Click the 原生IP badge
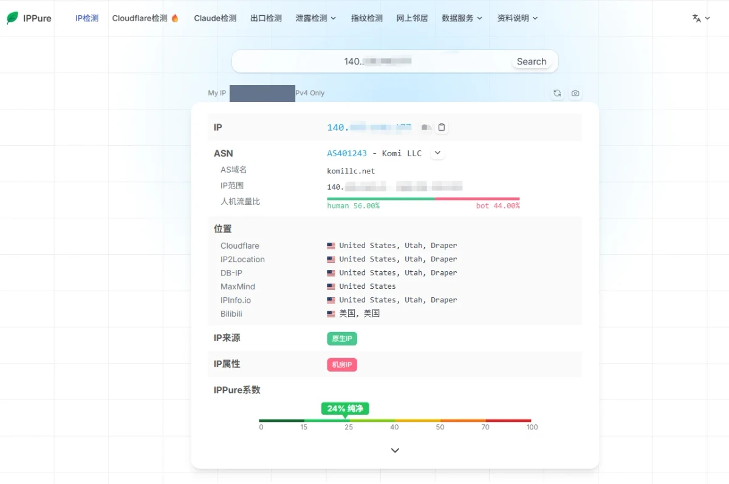Image resolution: width=729 pixels, height=484 pixels. 342,339
